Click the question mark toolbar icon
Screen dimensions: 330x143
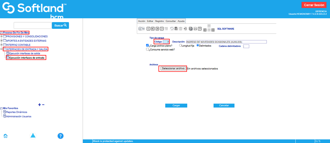[200, 29]
